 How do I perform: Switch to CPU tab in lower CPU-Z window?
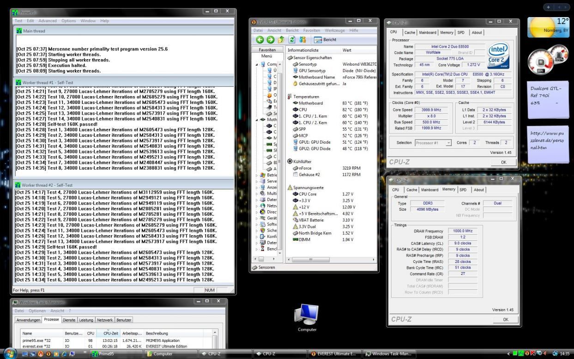point(396,189)
